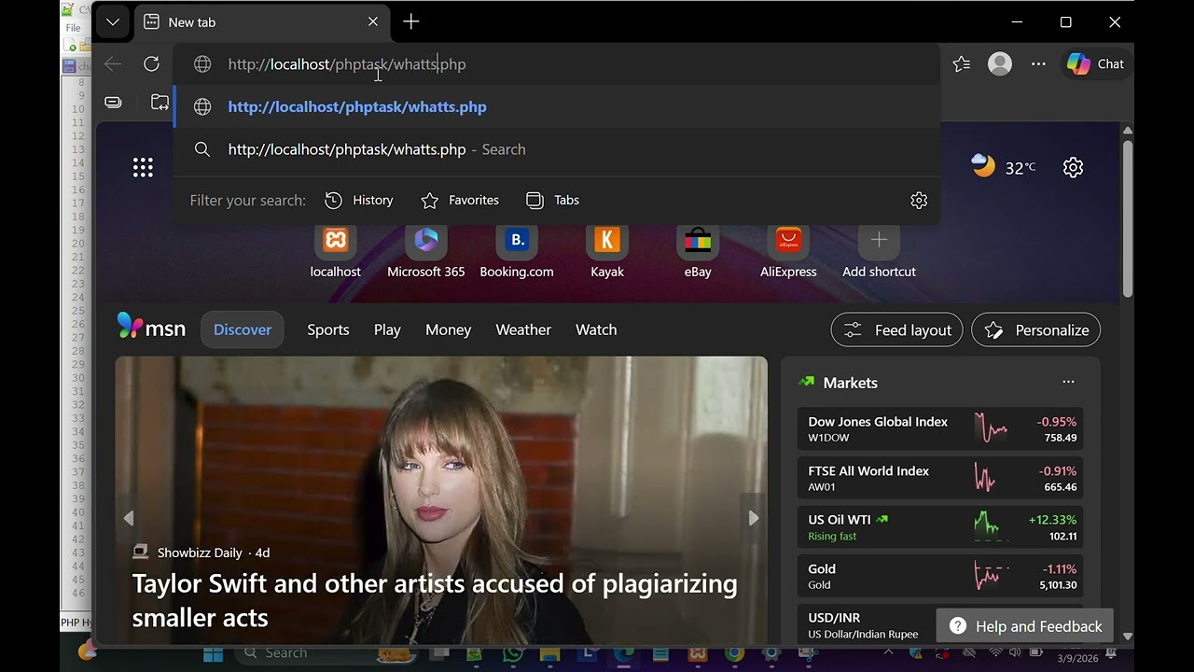Open the Windows Start button
The height and width of the screenshot is (672, 1194).
point(214,653)
